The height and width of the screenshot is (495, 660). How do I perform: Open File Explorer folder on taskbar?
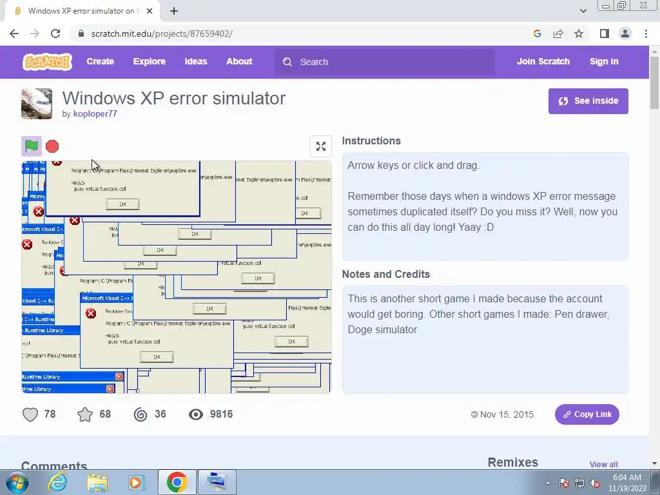pyautogui.click(x=97, y=482)
